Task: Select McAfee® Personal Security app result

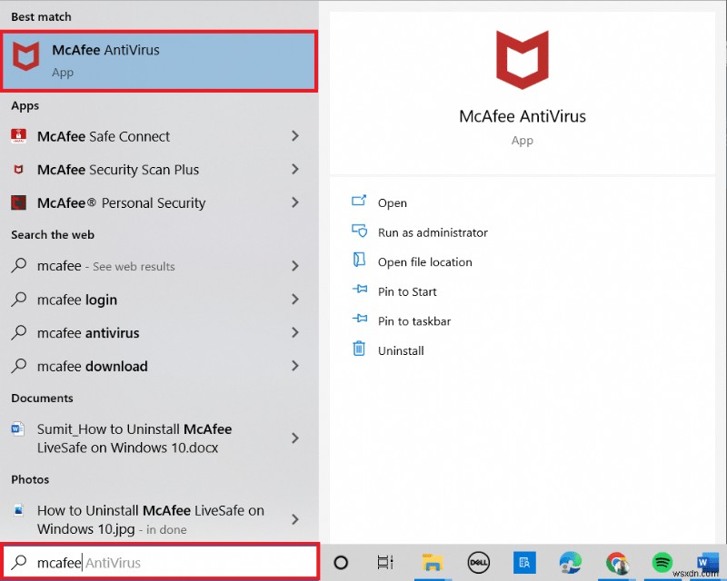Action: [159, 203]
